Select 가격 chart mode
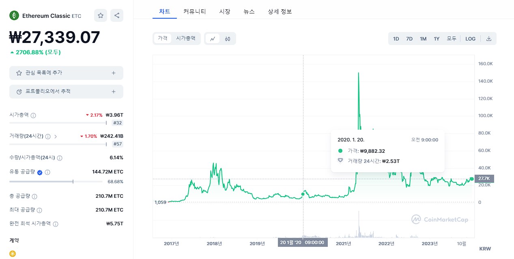This screenshot has height=259, width=514. point(163,38)
